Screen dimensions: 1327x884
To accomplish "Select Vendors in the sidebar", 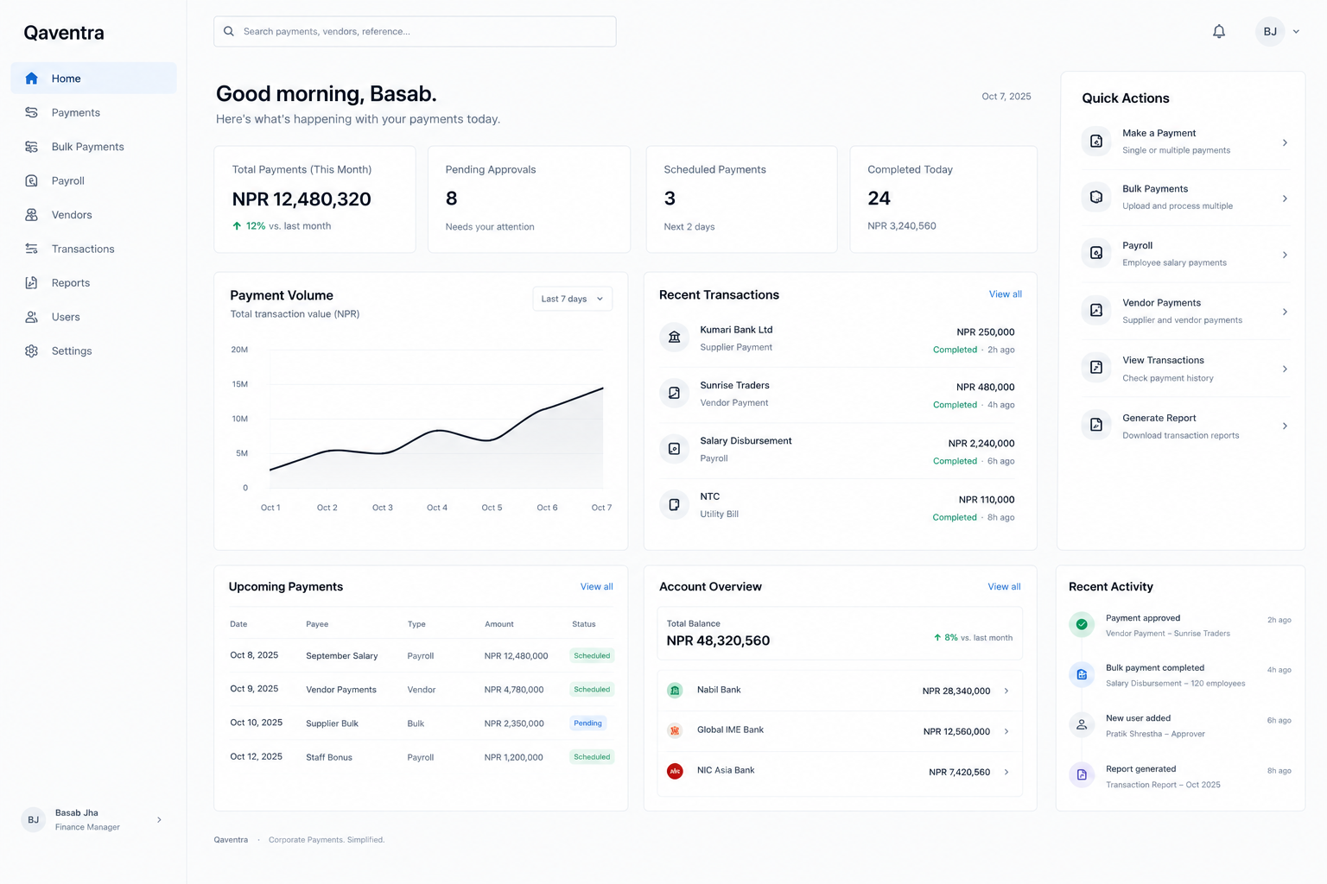I will pos(93,215).
